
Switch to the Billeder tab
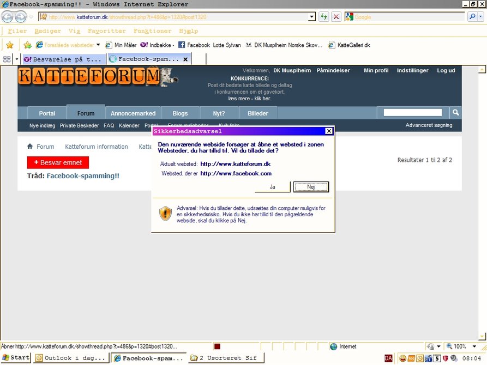coord(258,113)
